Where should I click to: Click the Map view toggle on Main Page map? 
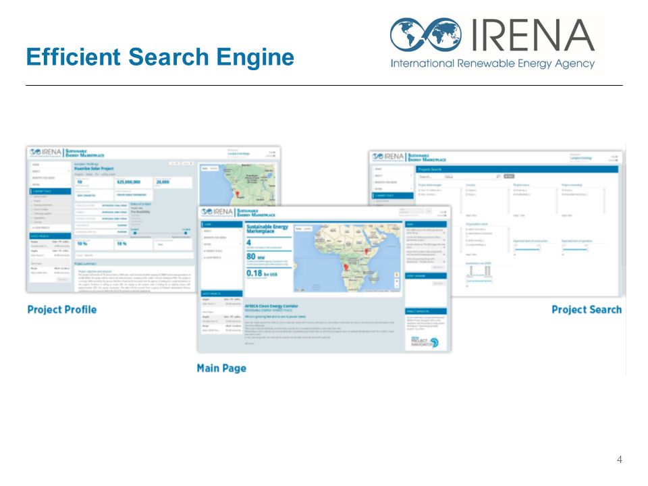click(x=298, y=229)
